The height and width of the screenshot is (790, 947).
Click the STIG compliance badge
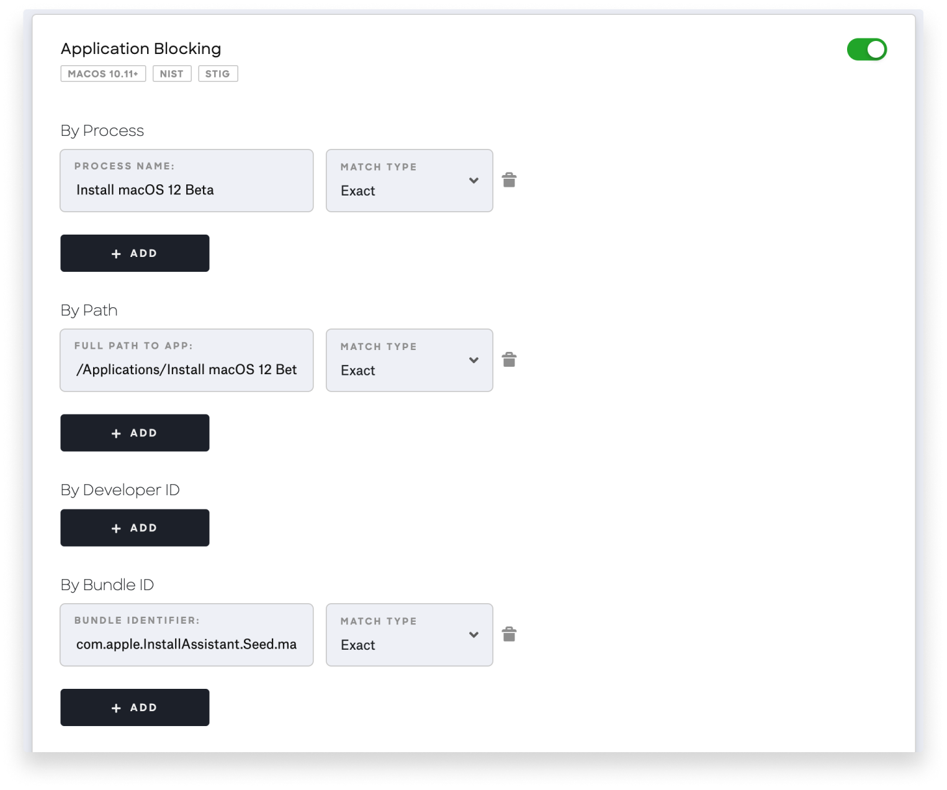pos(218,73)
